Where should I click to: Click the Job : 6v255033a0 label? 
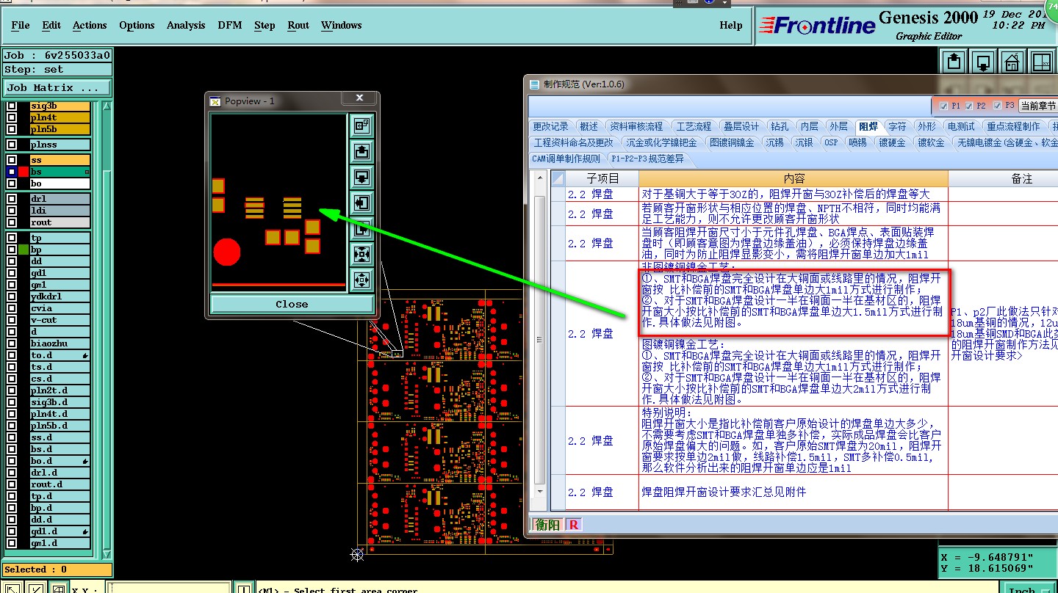pyautogui.click(x=57, y=55)
